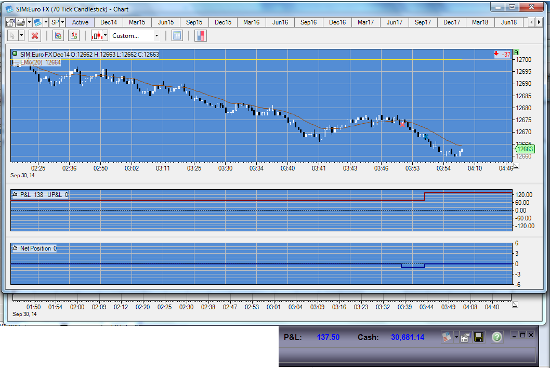
Task: Select the Mar17 contract tab
Action: [x=366, y=22]
